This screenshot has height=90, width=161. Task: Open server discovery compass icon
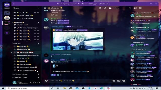7,33
